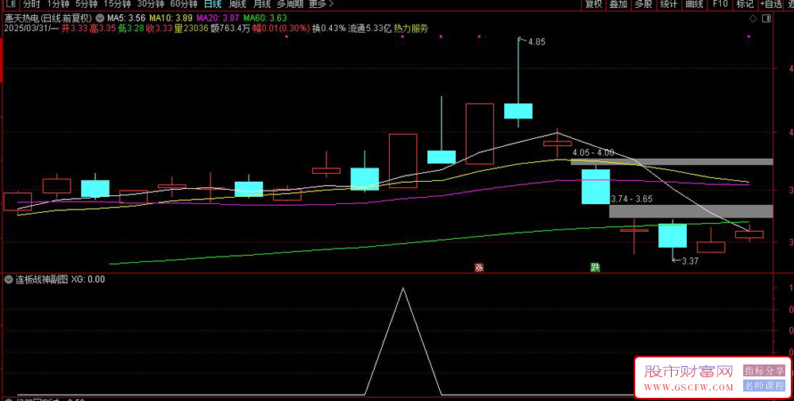This screenshot has height=401, width=794.
Task: Open the 多周期 multi-period view
Action: pyautogui.click(x=290, y=4)
